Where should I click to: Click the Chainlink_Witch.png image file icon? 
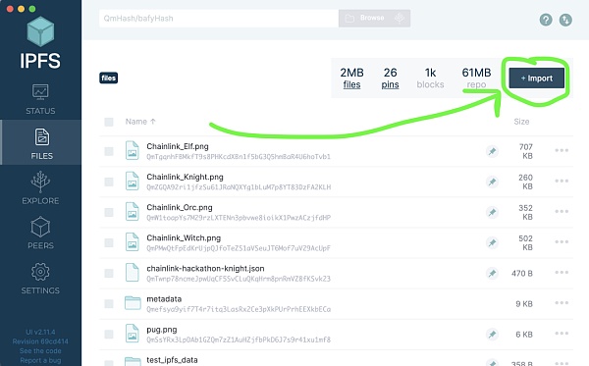tap(133, 242)
